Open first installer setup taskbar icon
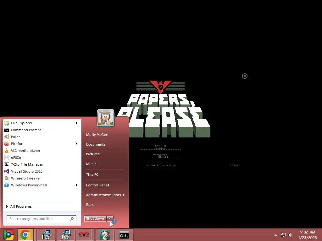The height and width of the screenshot is (241, 322). (46, 235)
